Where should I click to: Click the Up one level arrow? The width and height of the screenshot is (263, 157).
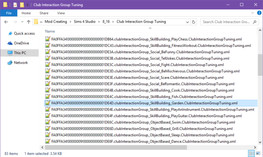28,22
